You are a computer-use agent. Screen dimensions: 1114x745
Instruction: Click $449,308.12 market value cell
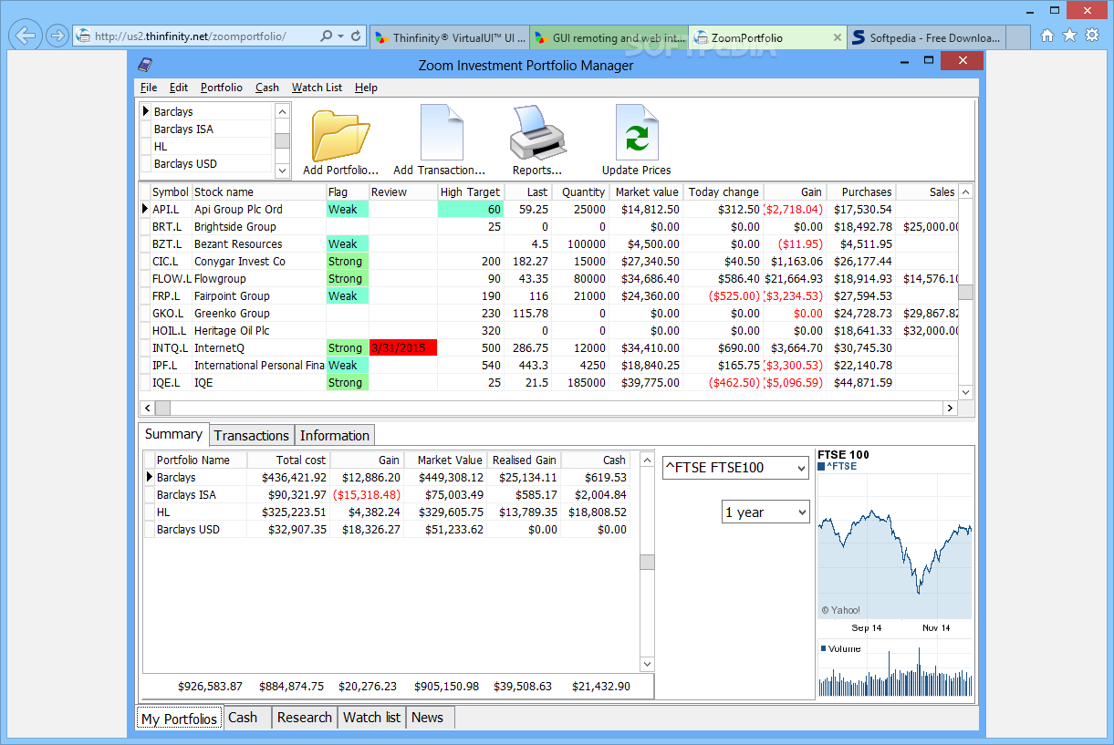pos(445,477)
